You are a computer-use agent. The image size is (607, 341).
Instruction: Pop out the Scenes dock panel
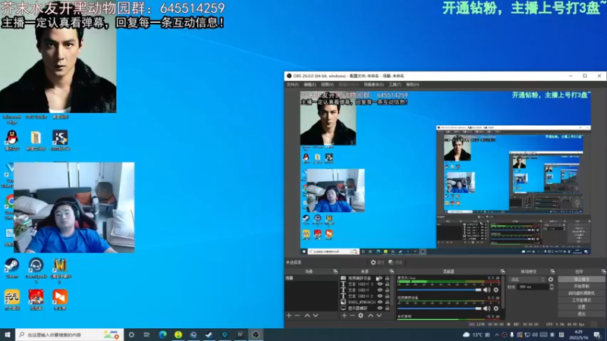click(x=335, y=271)
